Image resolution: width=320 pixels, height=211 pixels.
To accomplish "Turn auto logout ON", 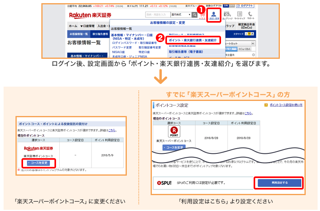I will (226, 6).
